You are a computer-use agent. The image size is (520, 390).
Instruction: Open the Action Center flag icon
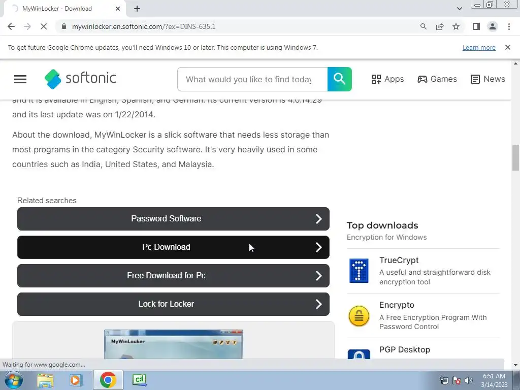pyautogui.click(x=457, y=380)
